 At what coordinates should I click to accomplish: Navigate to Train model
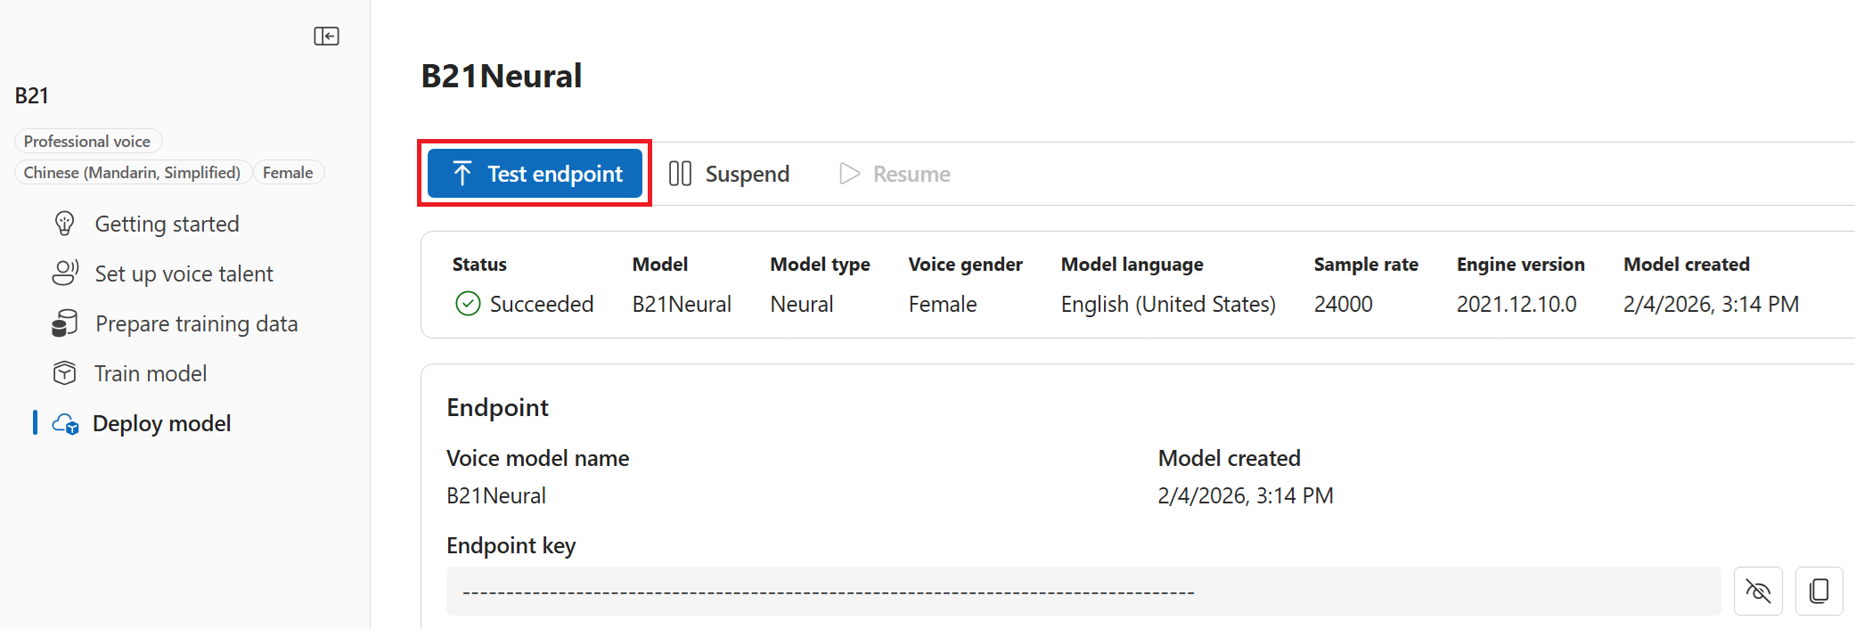151,373
